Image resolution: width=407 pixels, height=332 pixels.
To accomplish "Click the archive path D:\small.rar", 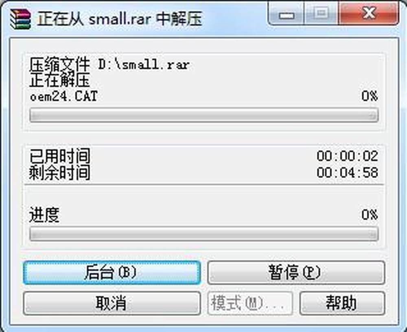I will (144, 65).
